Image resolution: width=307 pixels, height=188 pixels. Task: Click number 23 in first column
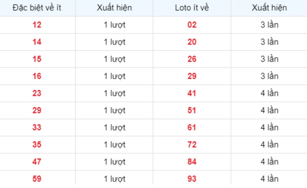pyautogui.click(x=37, y=93)
